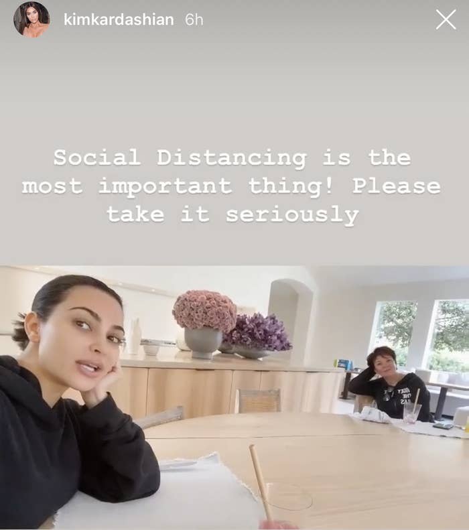Image resolution: width=469 pixels, height=530 pixels.
Task: Tap the white bottle on the counter
Action: pyautogui.click(x=134, y=336)
